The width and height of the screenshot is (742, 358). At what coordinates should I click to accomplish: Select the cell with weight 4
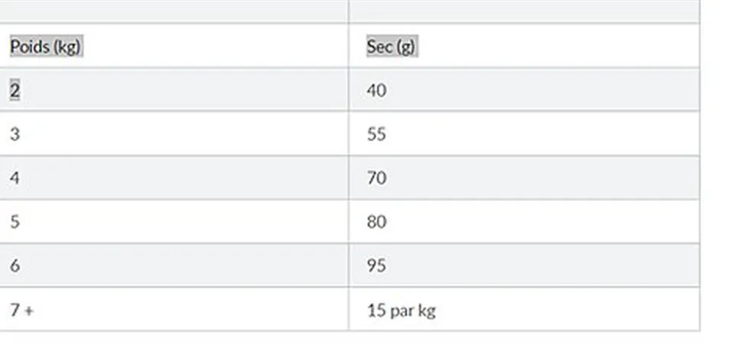click(x=15, y=178)
